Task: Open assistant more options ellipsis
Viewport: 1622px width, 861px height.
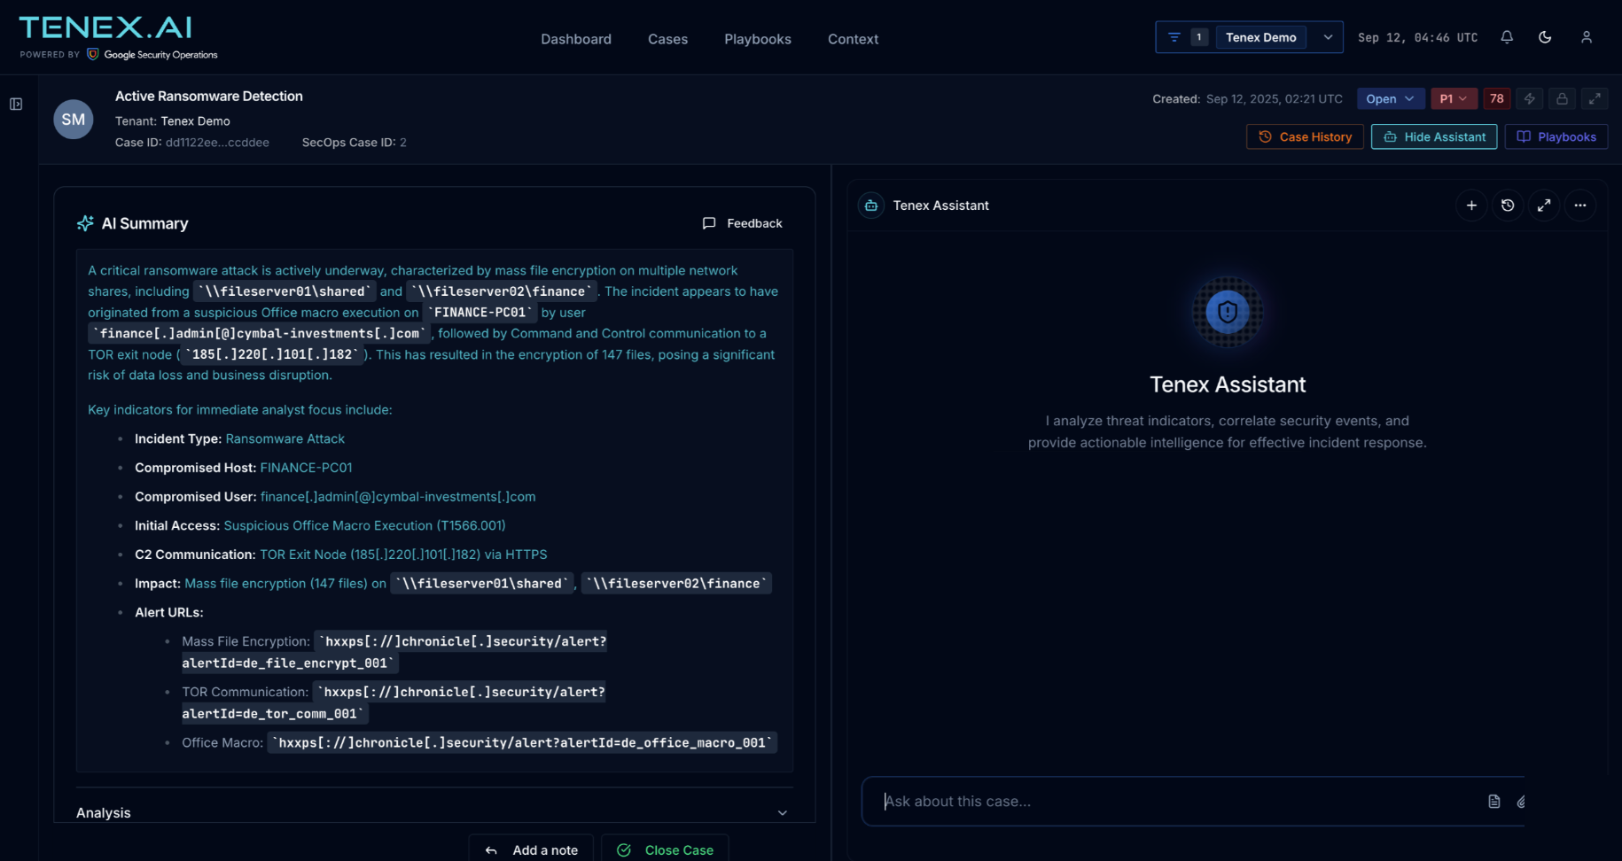Action: point(1580,206)
